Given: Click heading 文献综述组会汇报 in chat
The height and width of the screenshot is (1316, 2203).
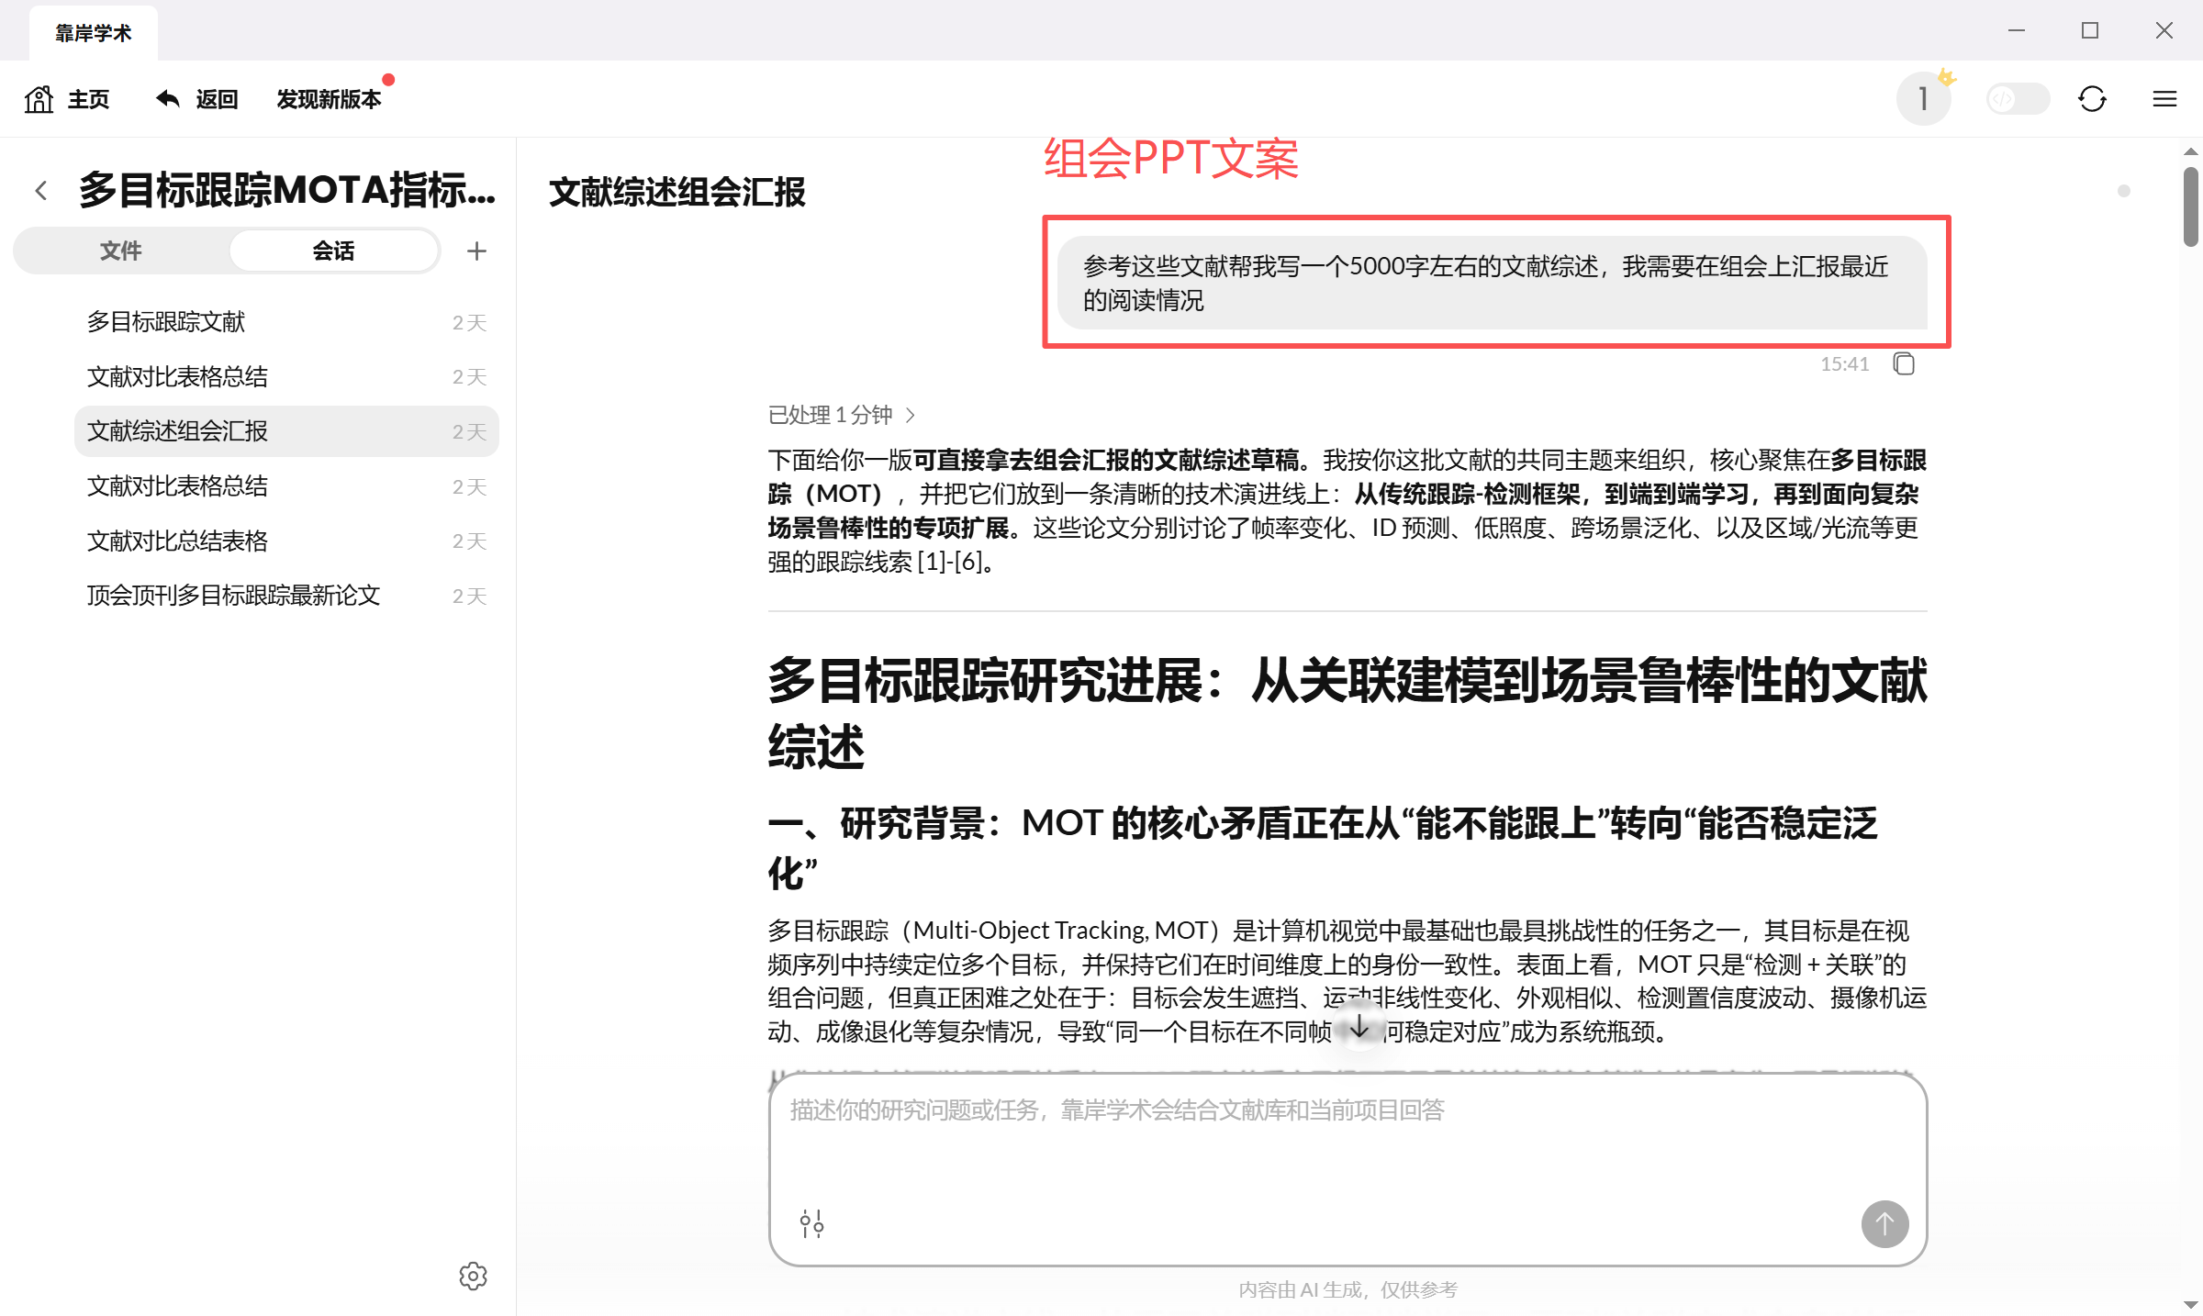Looking at the screenshot, I should 677,192.
